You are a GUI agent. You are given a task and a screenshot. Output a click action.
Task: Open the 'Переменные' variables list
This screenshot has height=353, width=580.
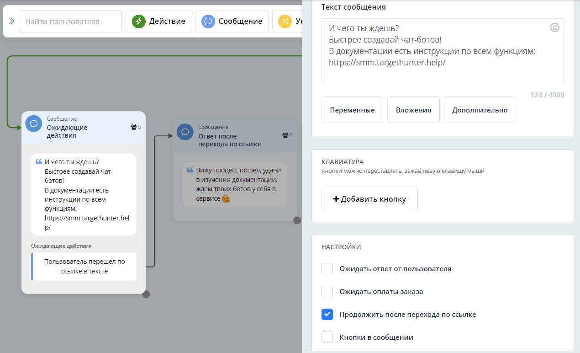[x=352, y=110]
